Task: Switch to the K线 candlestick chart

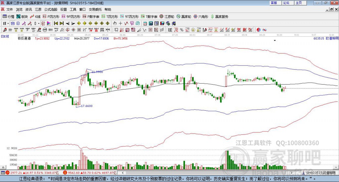Action: click(35, 17)
